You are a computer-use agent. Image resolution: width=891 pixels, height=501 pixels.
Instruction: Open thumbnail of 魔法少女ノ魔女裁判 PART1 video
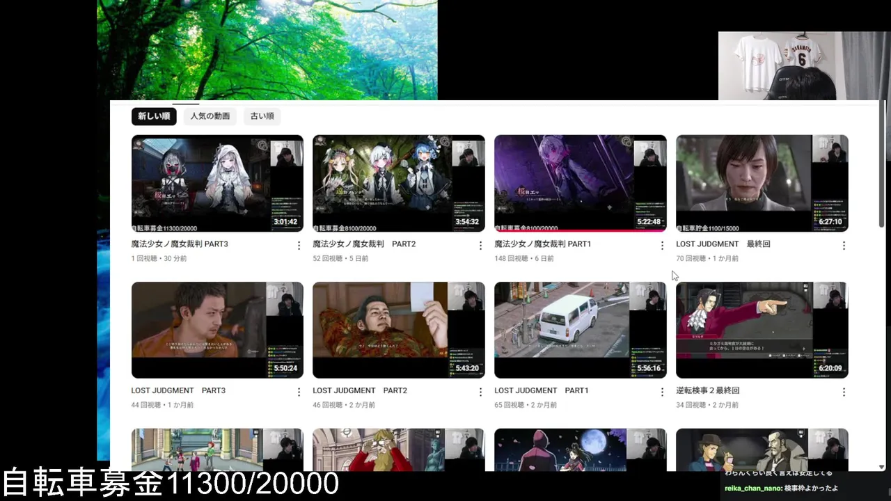pos(581,183)
